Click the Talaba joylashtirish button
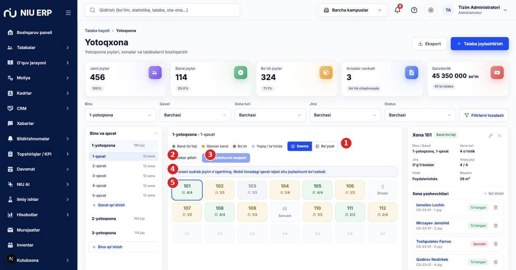516x270 pixels. (x=480, y=44)
